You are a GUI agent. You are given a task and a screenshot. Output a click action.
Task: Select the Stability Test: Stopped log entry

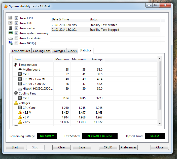pos(105,29)
